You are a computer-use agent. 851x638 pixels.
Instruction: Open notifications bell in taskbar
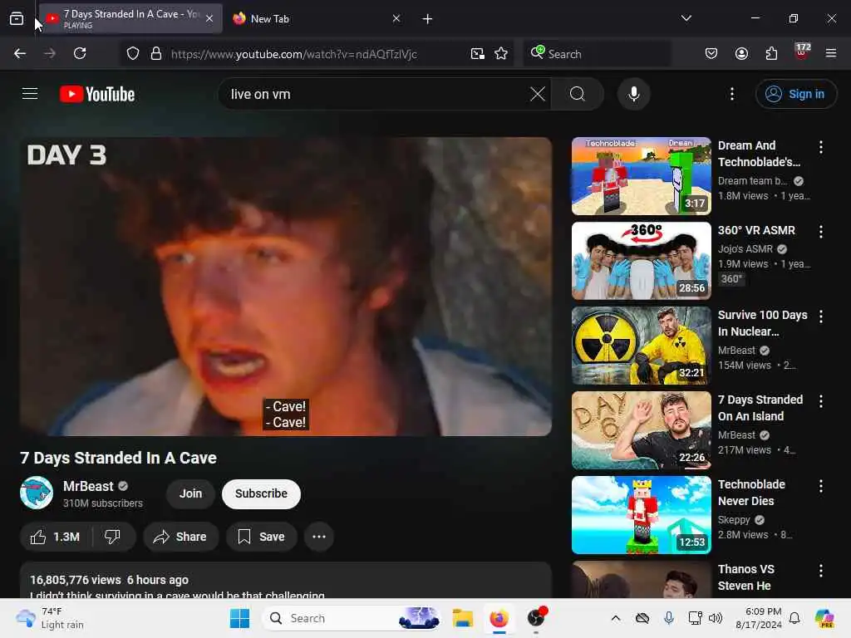click(794, 618)
